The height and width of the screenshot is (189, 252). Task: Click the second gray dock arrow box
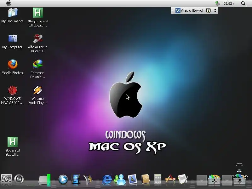pos(227,180)
